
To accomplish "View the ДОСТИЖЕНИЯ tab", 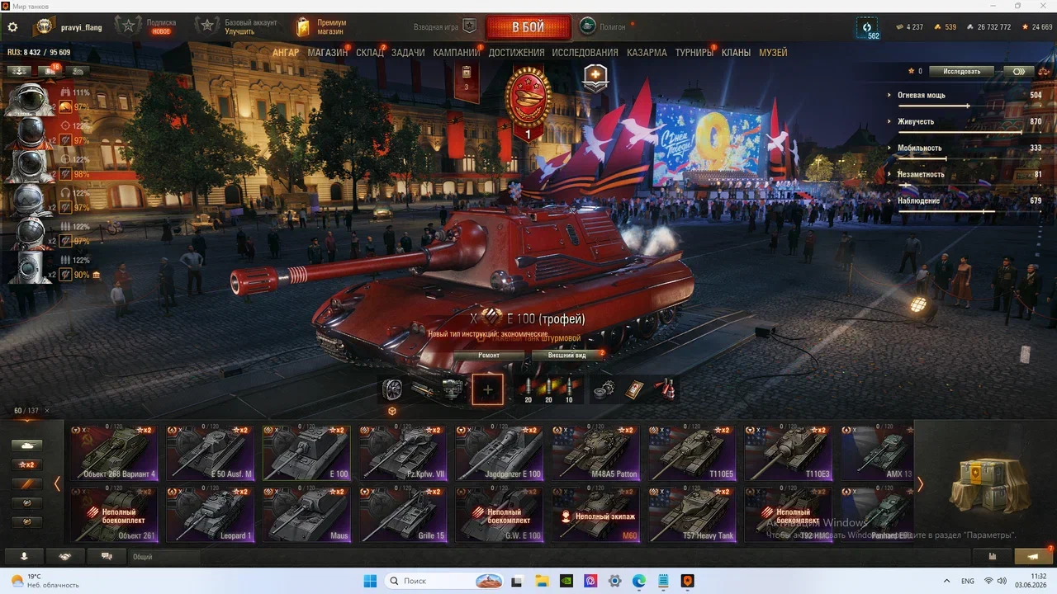I will [516, 53].
